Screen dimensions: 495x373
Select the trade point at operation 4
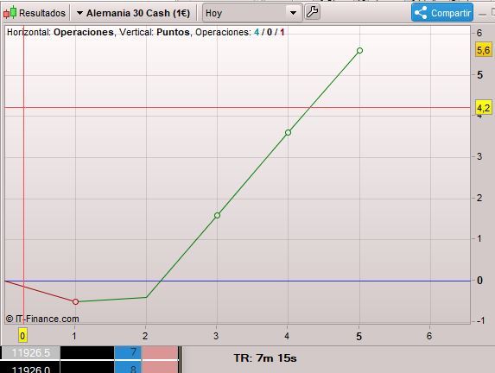click(x=288, y=133)
